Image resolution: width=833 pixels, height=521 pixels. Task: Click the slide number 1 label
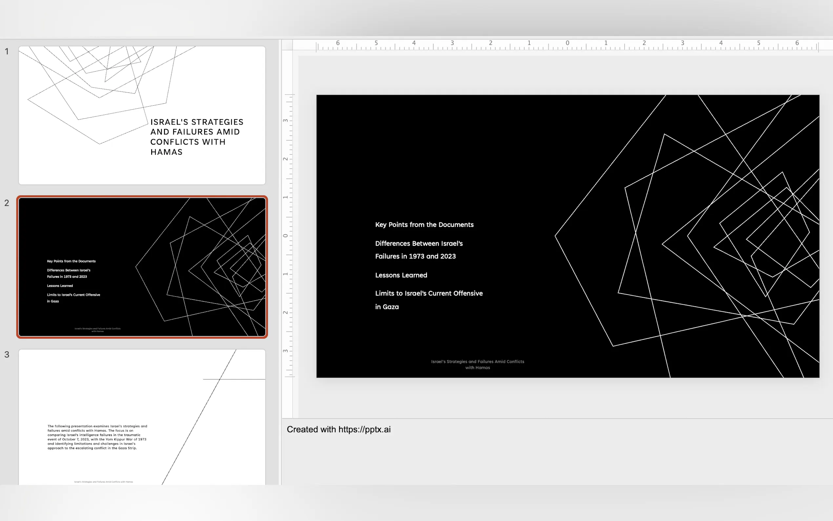pyautogui.click(x=7, y=51)
